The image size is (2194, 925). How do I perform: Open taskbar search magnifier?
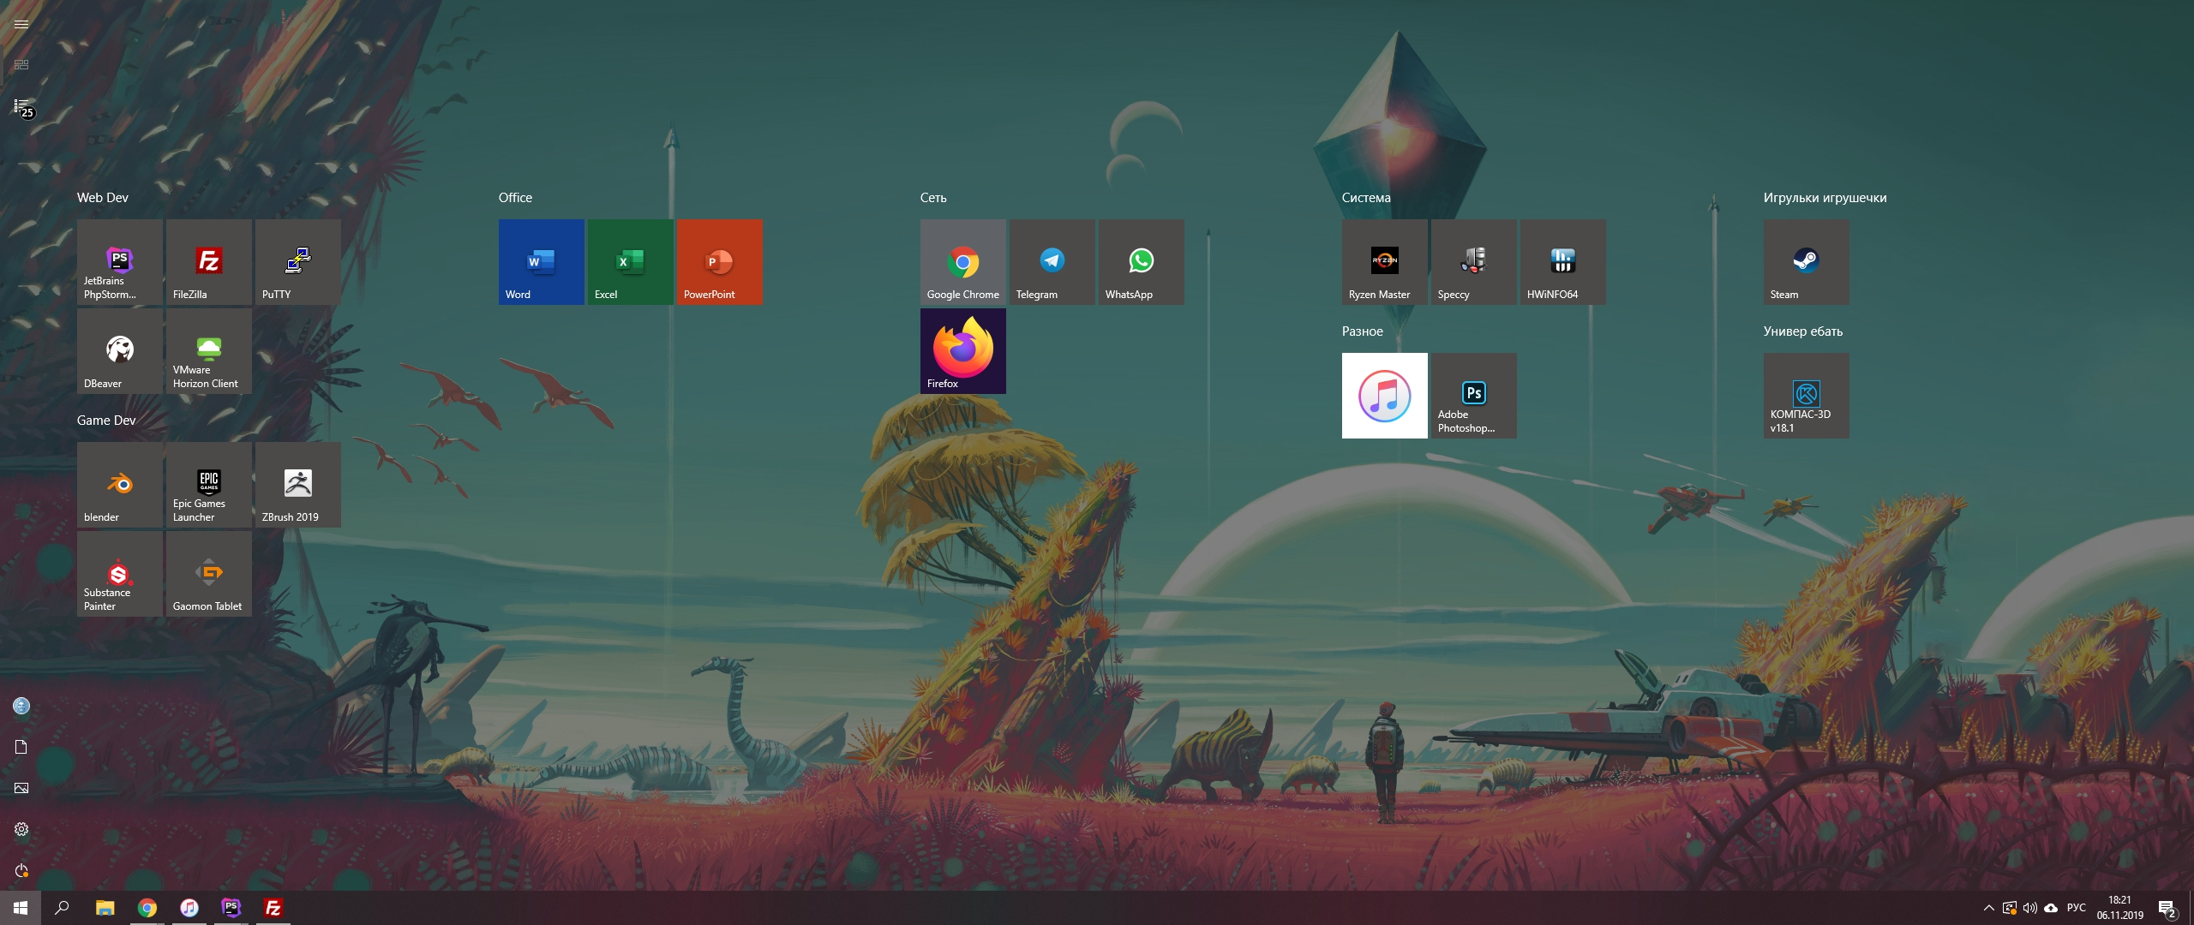[62, 908]
